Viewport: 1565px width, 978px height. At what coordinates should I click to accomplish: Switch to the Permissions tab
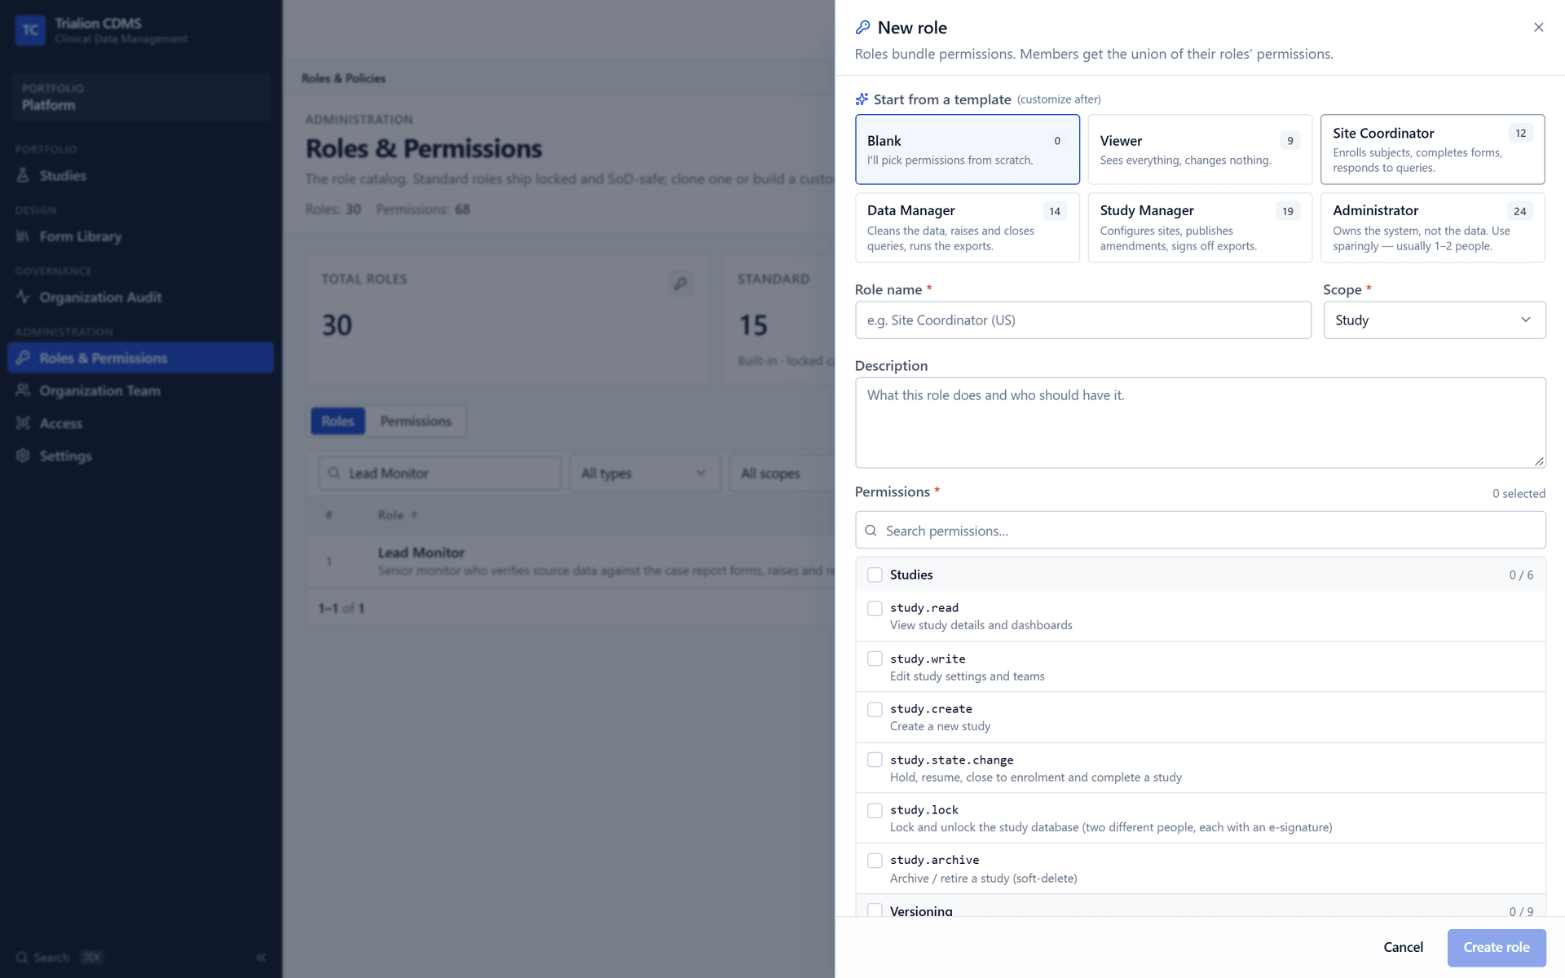coord(416,421)
